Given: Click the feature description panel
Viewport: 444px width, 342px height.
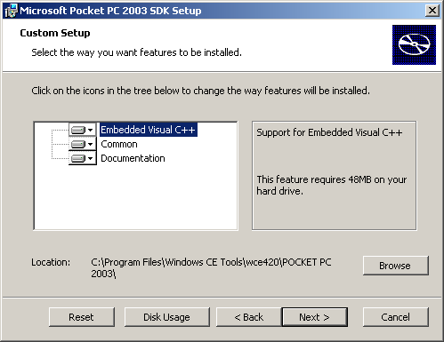Looking at the screenshot, I should 334,175.
